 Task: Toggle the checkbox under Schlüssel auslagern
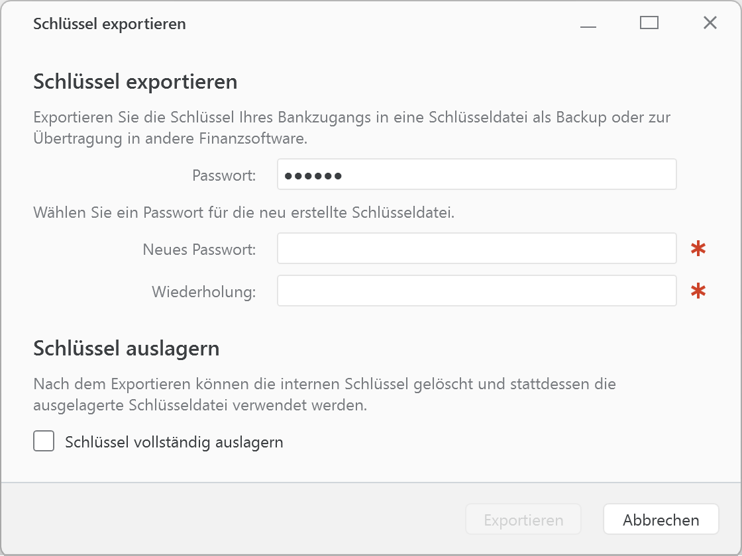point(43,441)
